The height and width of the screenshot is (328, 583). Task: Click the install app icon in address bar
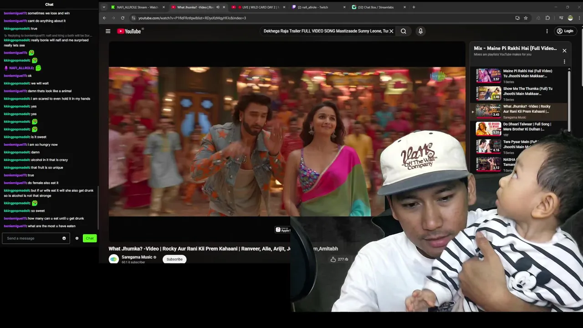[517, 18]
